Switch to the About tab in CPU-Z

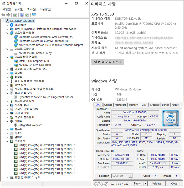click(x=175, y=105)
